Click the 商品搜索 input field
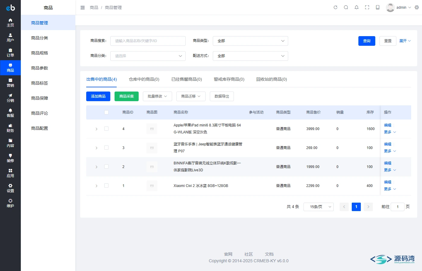 coord(148,41)
